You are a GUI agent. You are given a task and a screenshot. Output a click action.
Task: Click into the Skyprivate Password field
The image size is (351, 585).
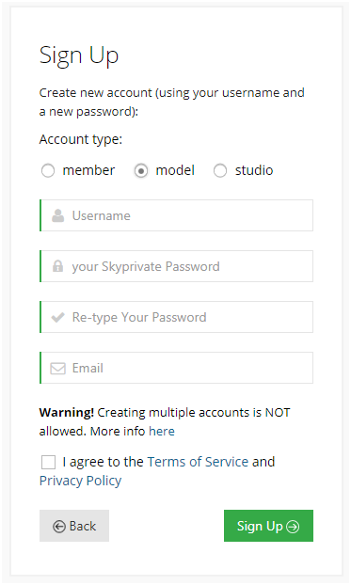click(x=176, y=266)
